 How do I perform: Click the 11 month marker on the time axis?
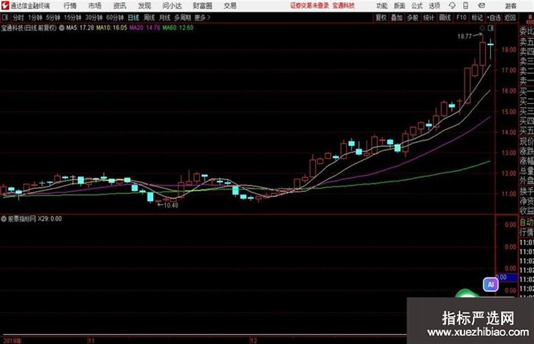point(91,341)
